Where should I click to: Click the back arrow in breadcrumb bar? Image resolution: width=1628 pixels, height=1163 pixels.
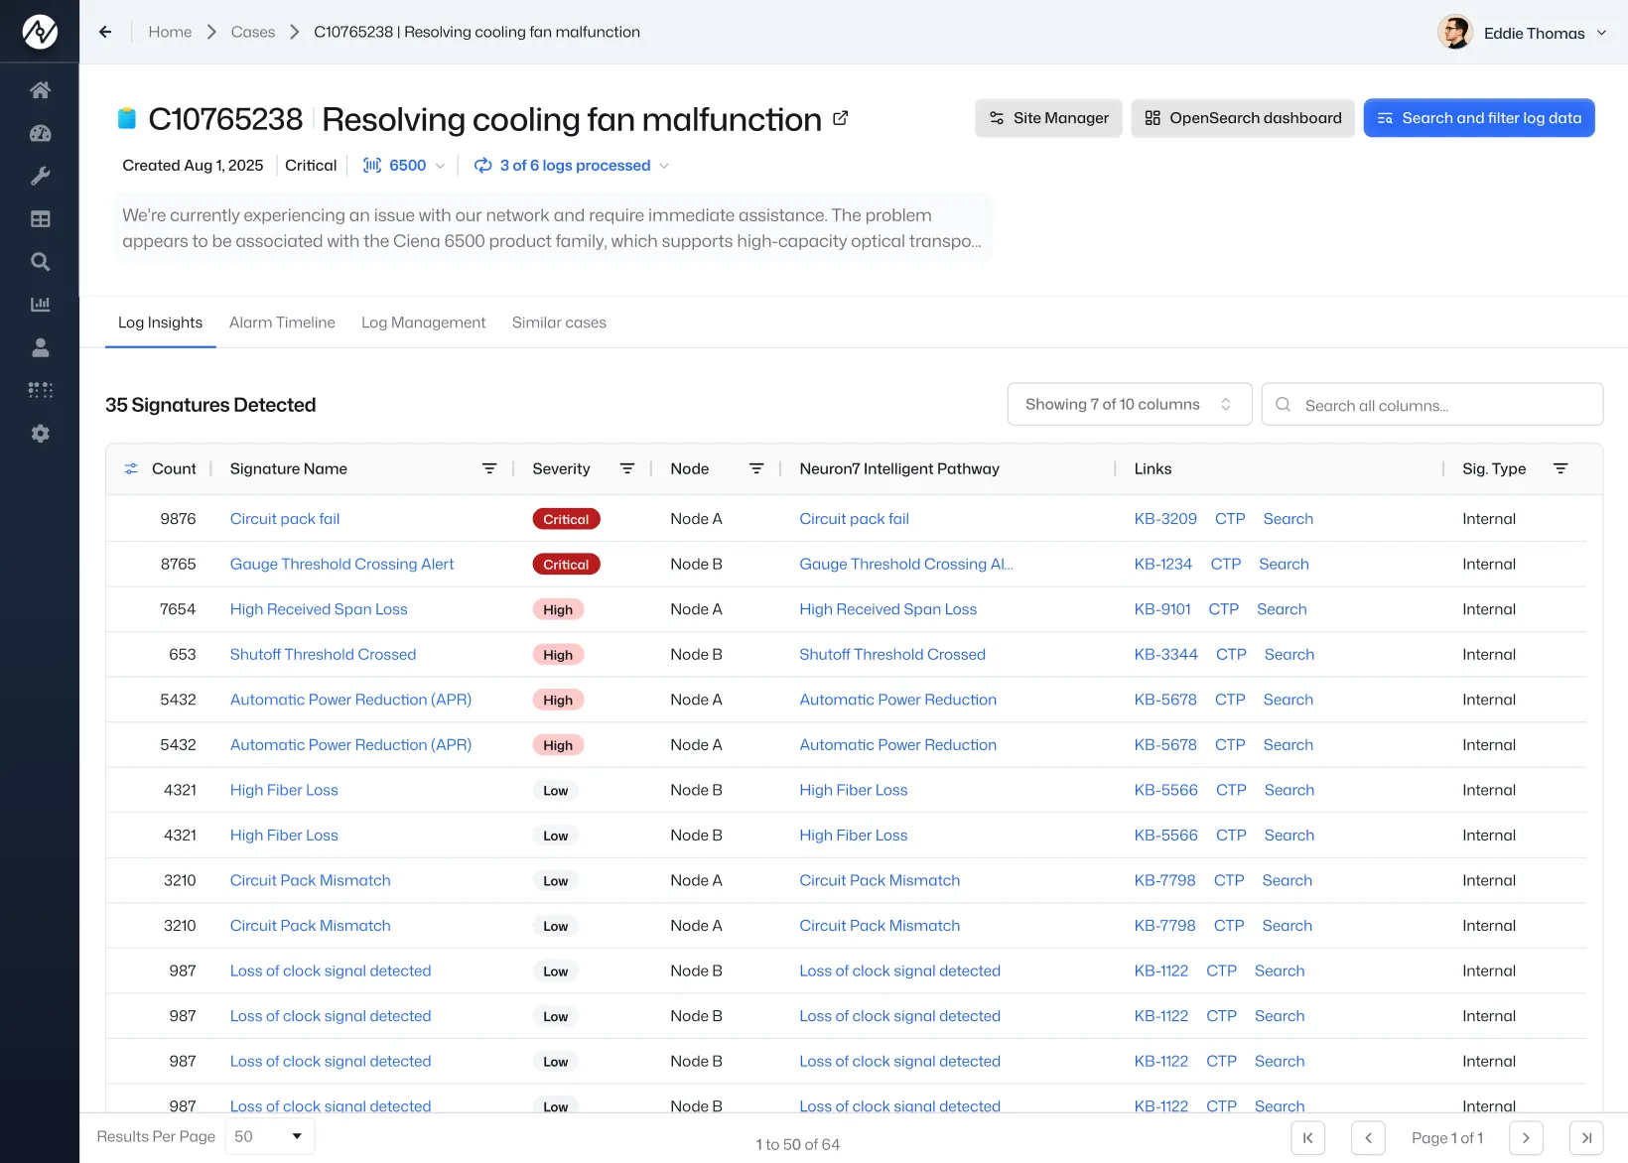click(x=105, y=32)
